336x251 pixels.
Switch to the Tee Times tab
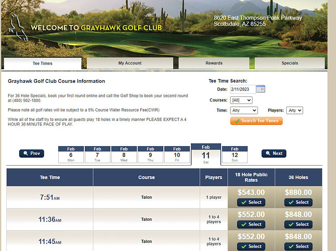click(42, 63)
